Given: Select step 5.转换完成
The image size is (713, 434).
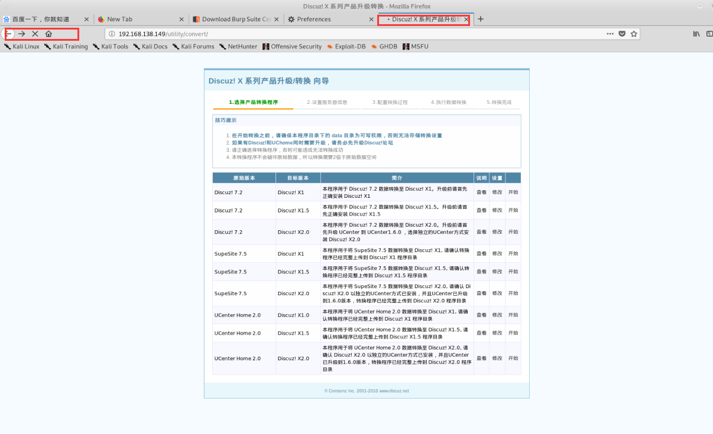Looking at the screenshot, I should 499,102.
